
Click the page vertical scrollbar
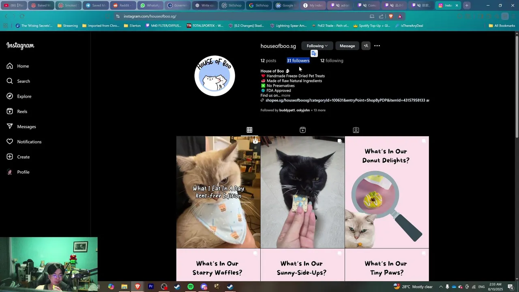516,86
